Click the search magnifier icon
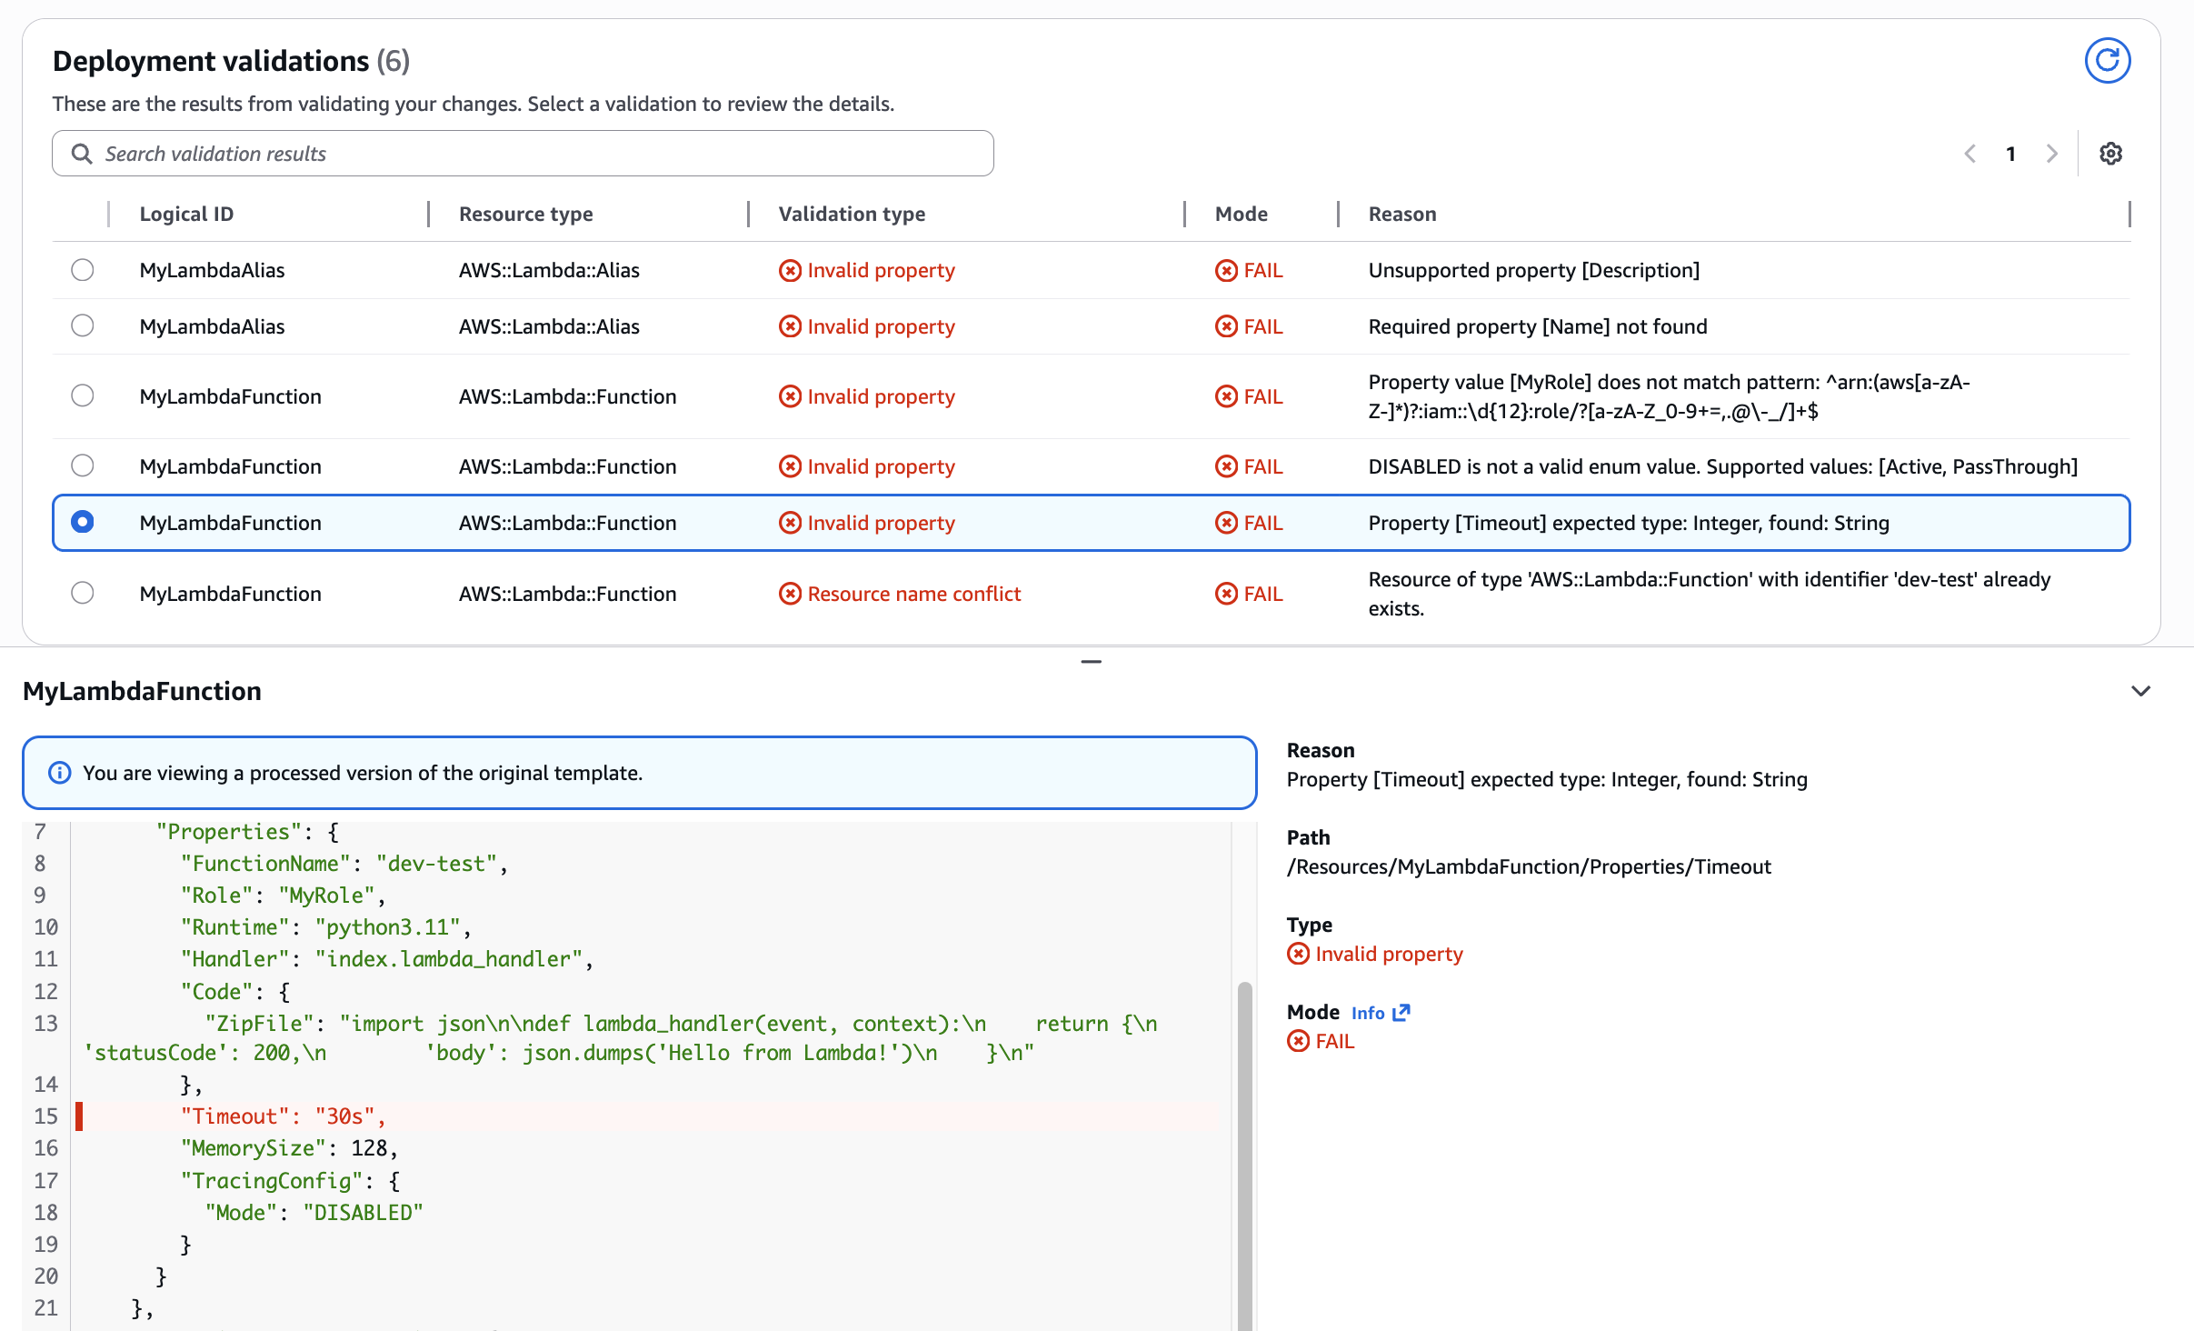The image size is (2194, 1331). (82, 154)
